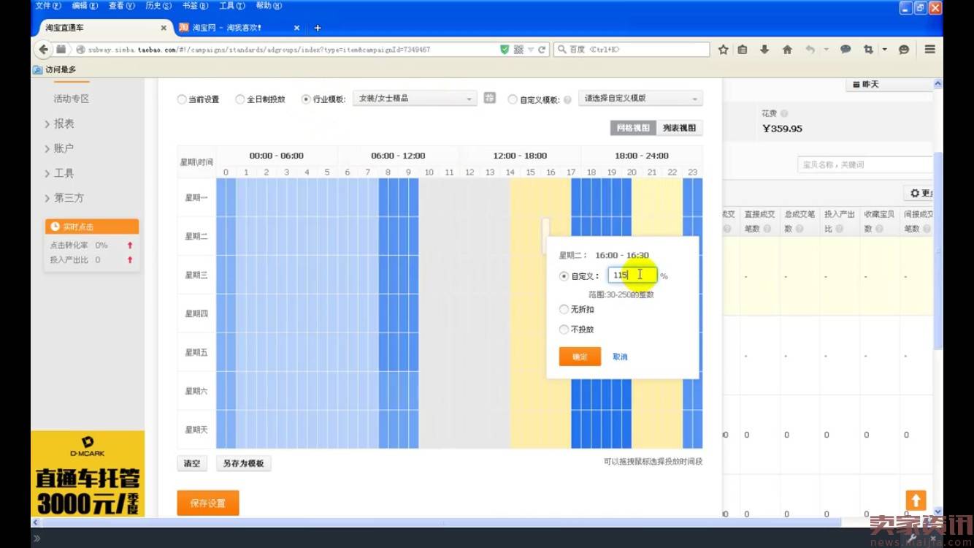The height and width of the screenshot is (548, 974).
Task: Expand the 报表 sidebar section
Action: 60,123
